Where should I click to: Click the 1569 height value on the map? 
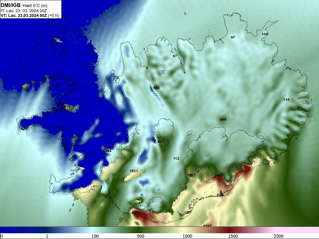(136, 213)
